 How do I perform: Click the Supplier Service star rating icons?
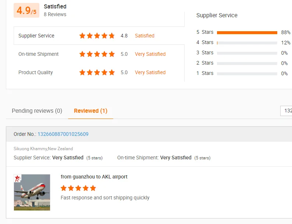click(97, 36)
